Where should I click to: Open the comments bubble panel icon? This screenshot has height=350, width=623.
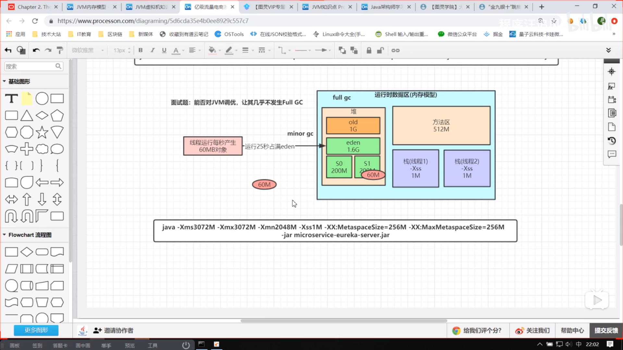point(612,154)
